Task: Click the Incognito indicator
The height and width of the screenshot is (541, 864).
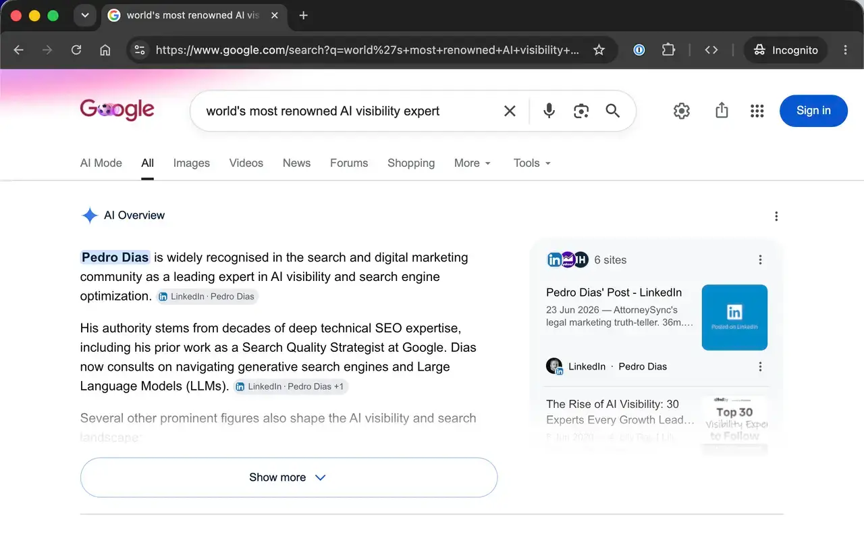Action: tap(786, 50)
